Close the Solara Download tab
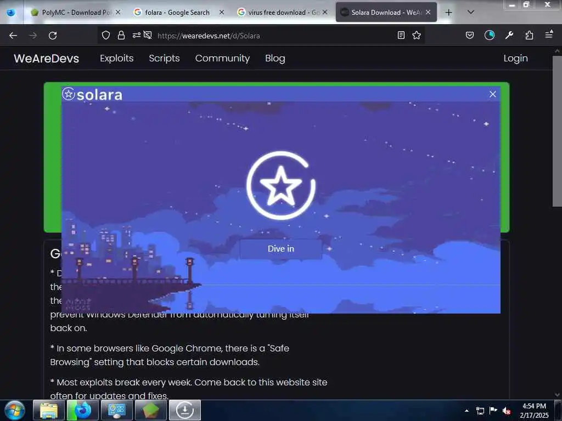This screenshot has width=562, height=421. [428, 12]
